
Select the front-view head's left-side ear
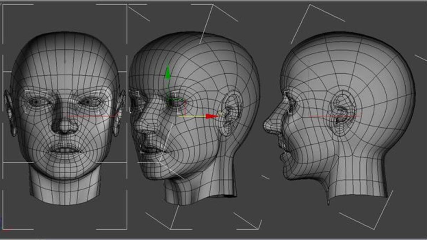(9, 112)
